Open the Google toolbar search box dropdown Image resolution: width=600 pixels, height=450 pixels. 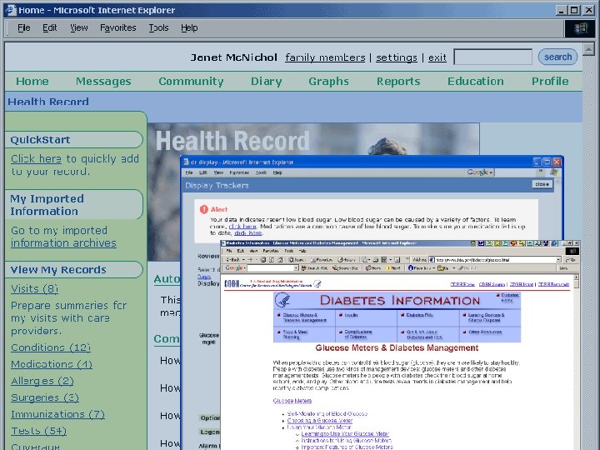(296, 267)
